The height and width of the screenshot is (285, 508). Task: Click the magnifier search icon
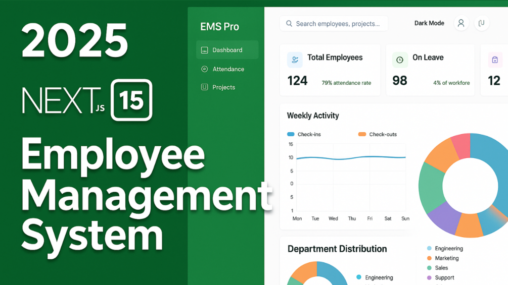tap(289, 24)
